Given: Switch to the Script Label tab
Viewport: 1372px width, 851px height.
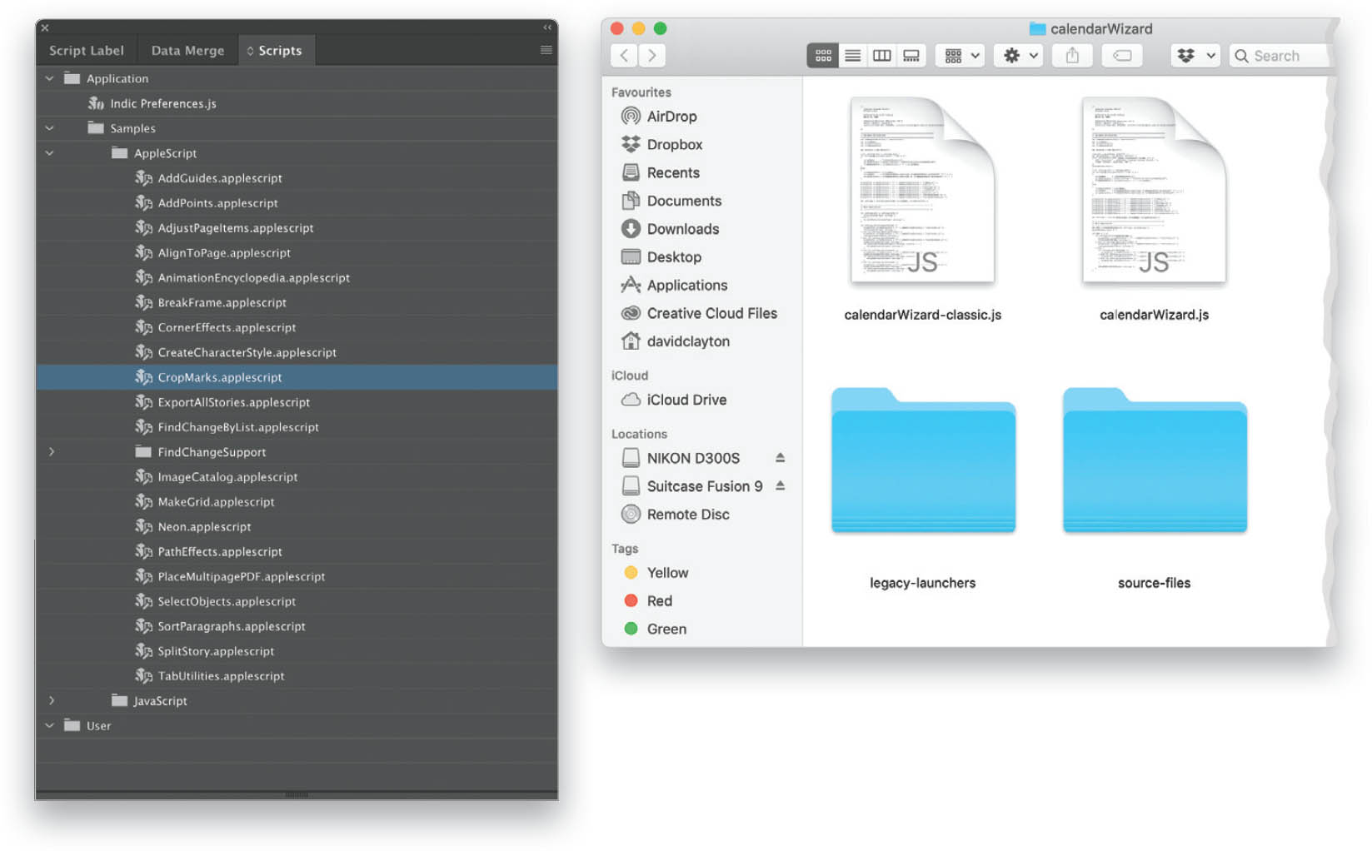Looking at the screenshot, I should [x=87, y=50].
